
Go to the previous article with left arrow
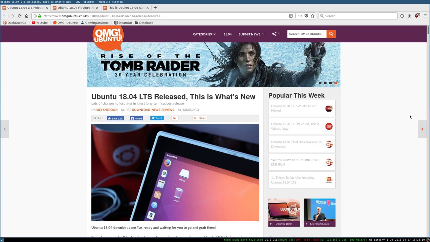[5, 129]
